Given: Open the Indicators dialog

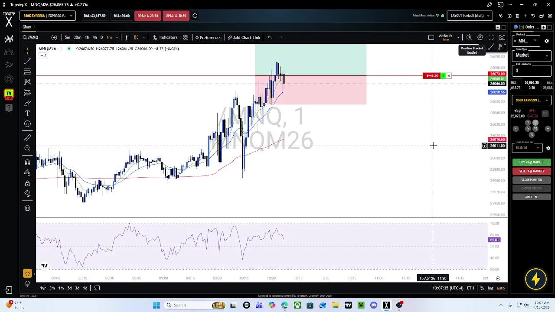Looking at the screenshot, I should pos(165,37).
